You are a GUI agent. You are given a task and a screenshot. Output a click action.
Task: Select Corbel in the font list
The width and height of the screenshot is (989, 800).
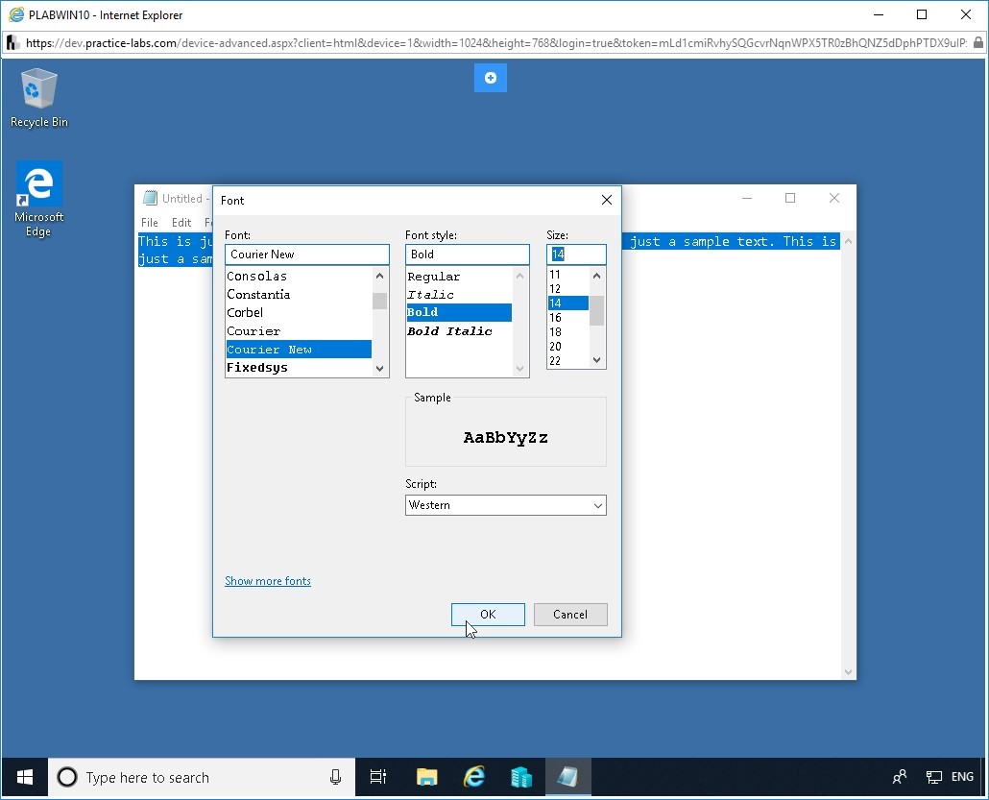(x=299, y=313)
